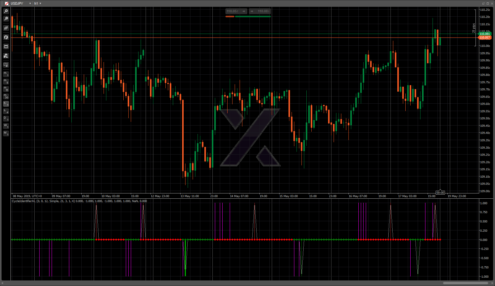Open the h1 timeframe dropdown in title bar

point(40,3)
